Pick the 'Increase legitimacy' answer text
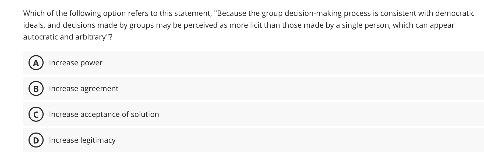The height and width of the screenshot is (154, 484). point(82,140)
